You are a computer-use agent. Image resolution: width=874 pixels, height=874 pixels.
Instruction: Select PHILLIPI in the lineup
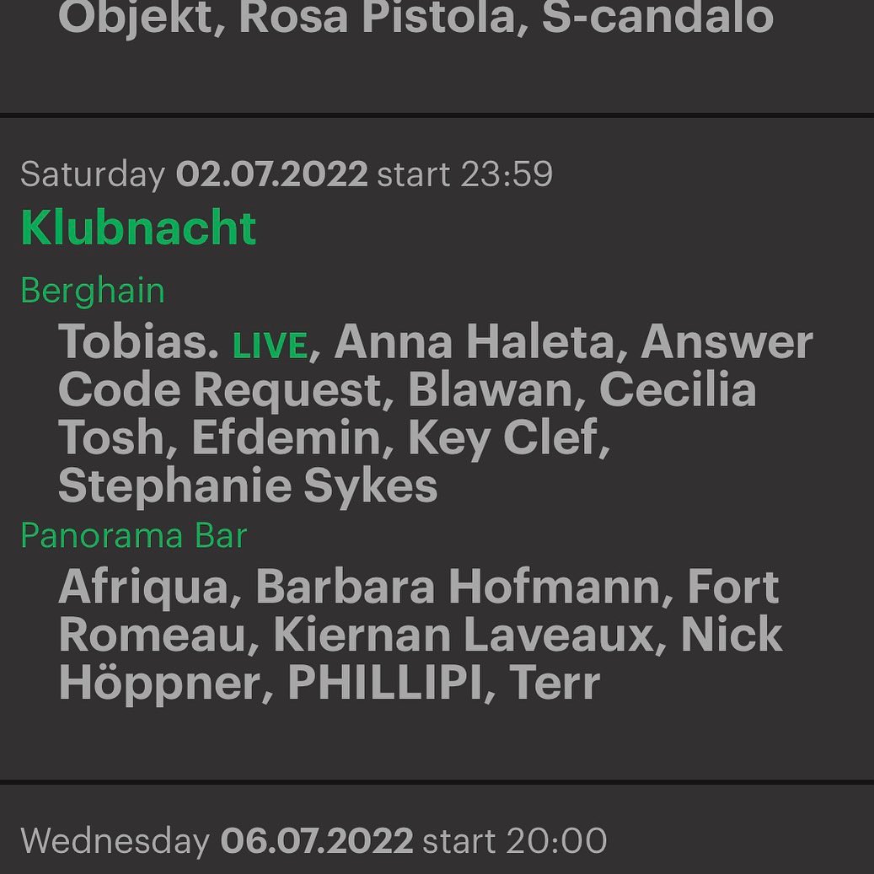point(384,683)
